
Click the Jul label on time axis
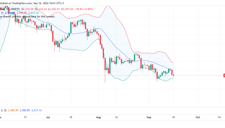(x=48, y=117)
